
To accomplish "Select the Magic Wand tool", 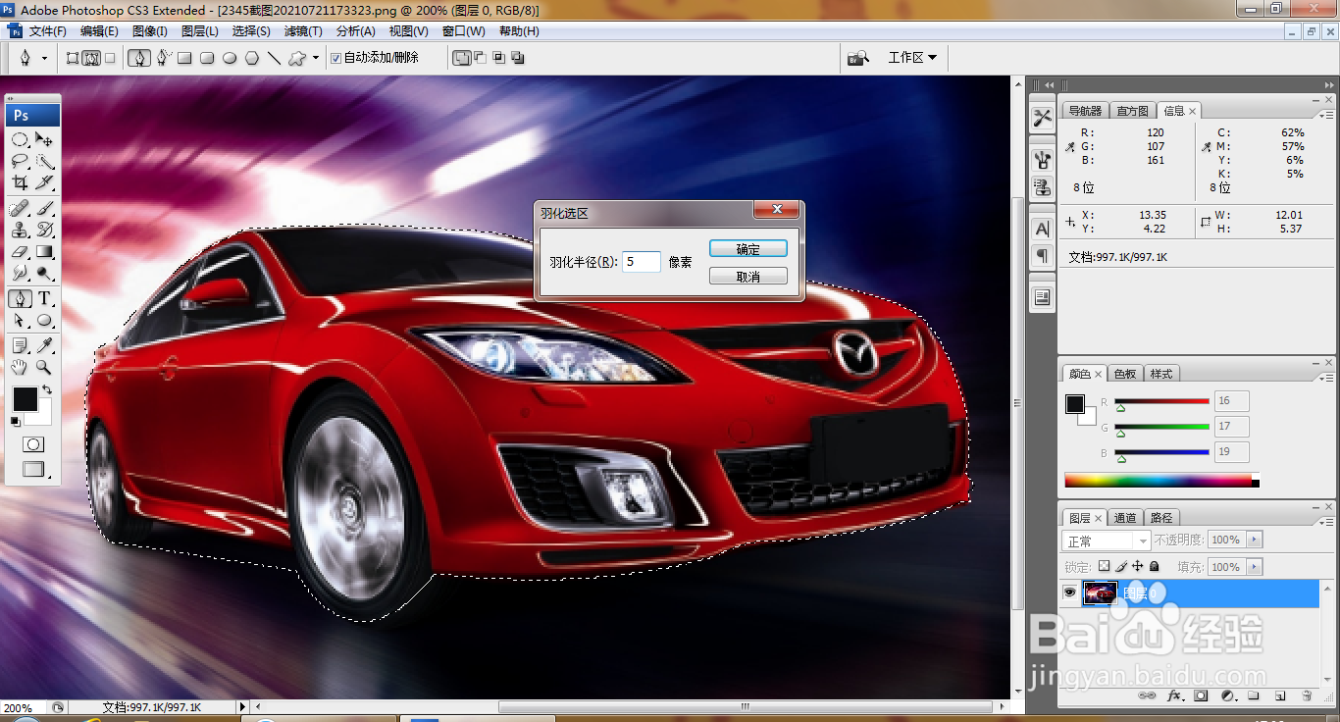I will pos(44,161).
